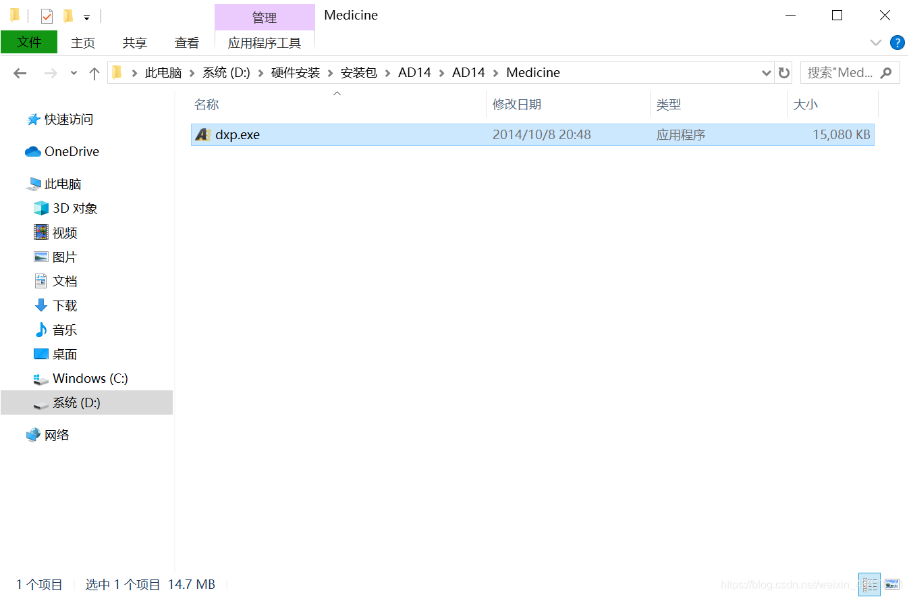Expand the ribbon with the chevron
The width and height of the screenshot is (909, 597).
click(876, 43)
